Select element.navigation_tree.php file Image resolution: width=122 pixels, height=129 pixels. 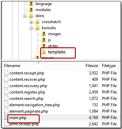[34, 105]
